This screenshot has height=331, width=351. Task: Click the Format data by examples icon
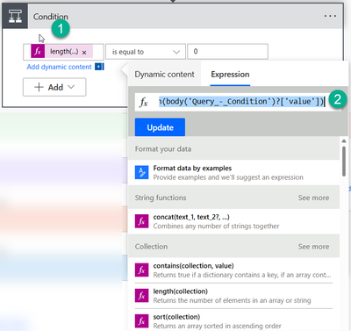[141, 172]
